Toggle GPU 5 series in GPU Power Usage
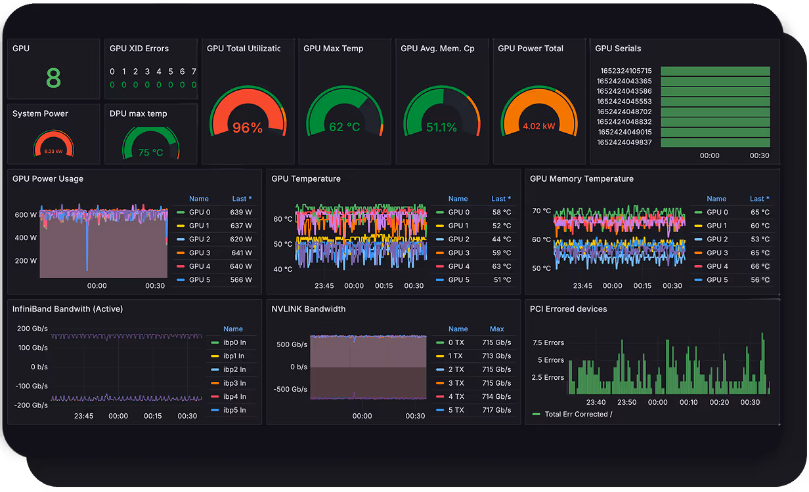 pos(200,280)
